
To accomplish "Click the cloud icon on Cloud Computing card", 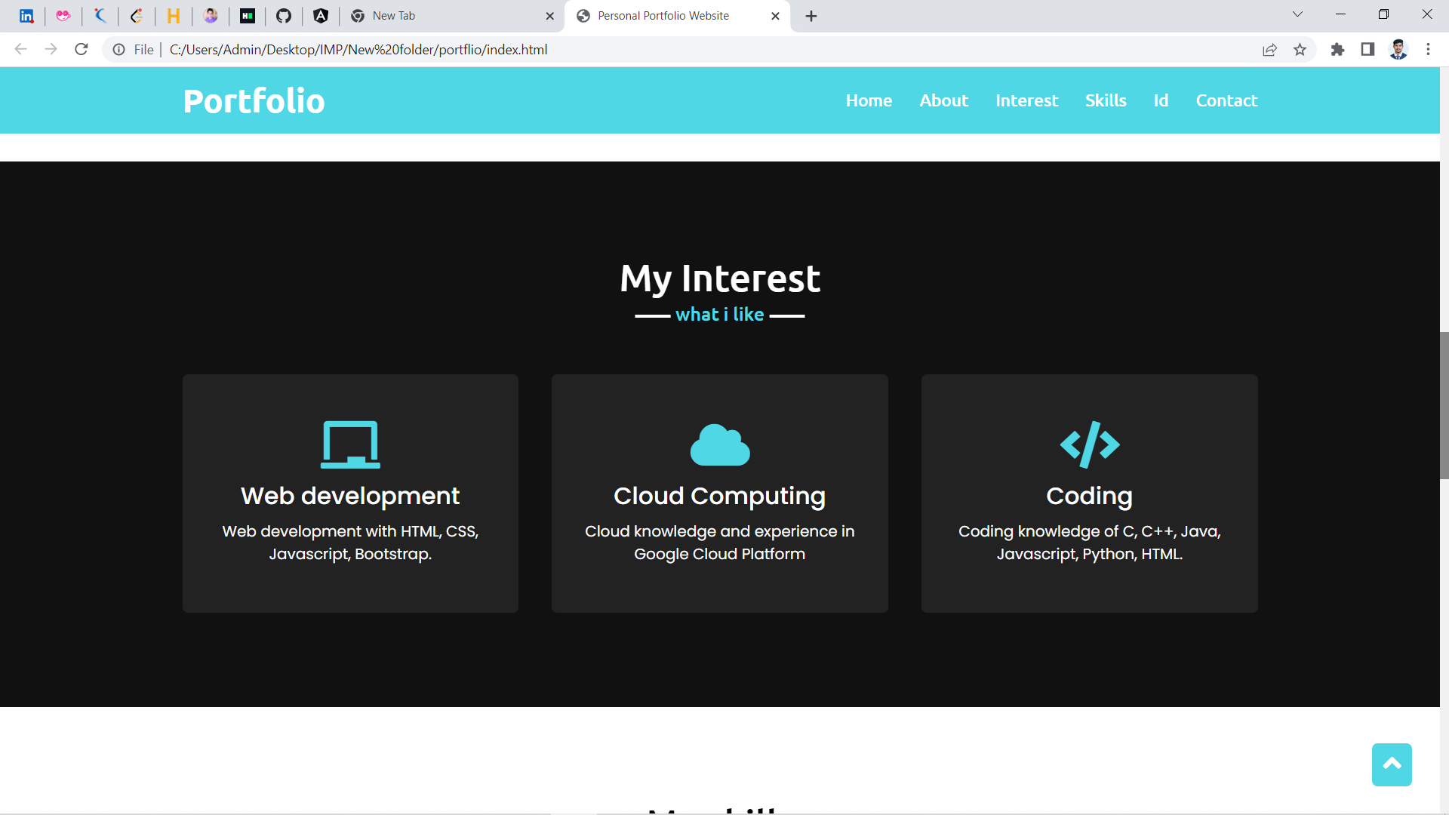I will 720,444.
